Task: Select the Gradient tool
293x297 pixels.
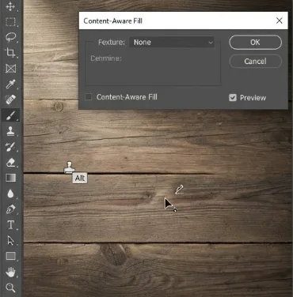Action: tap(10, 178)
